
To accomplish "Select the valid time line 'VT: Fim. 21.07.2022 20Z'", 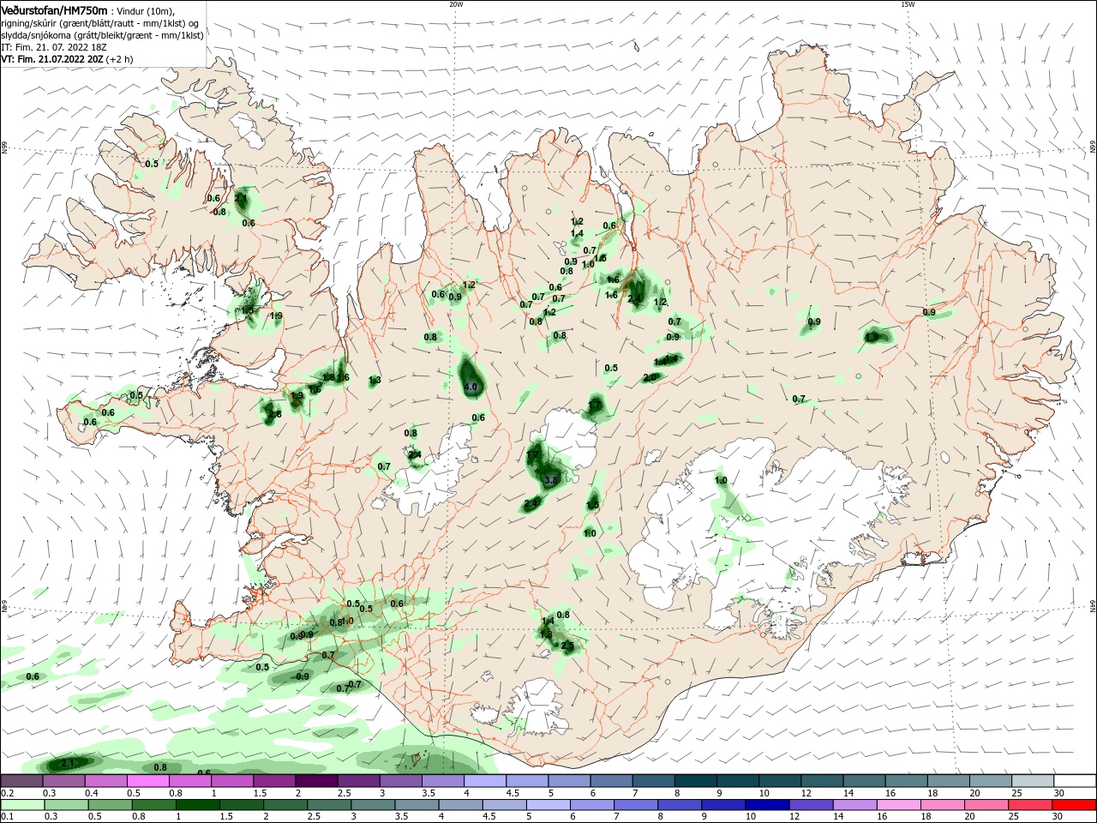I will point(51,59).
